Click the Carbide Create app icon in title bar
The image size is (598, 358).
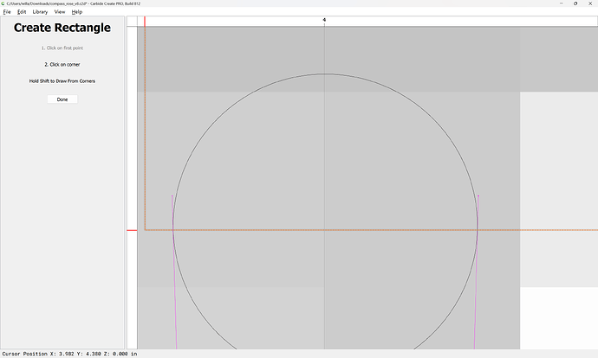[x=3, y=4]
